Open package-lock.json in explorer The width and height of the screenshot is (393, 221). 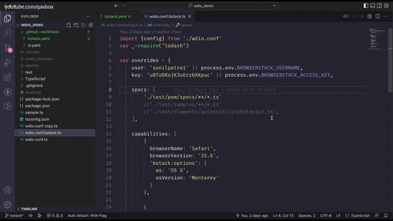42,99
